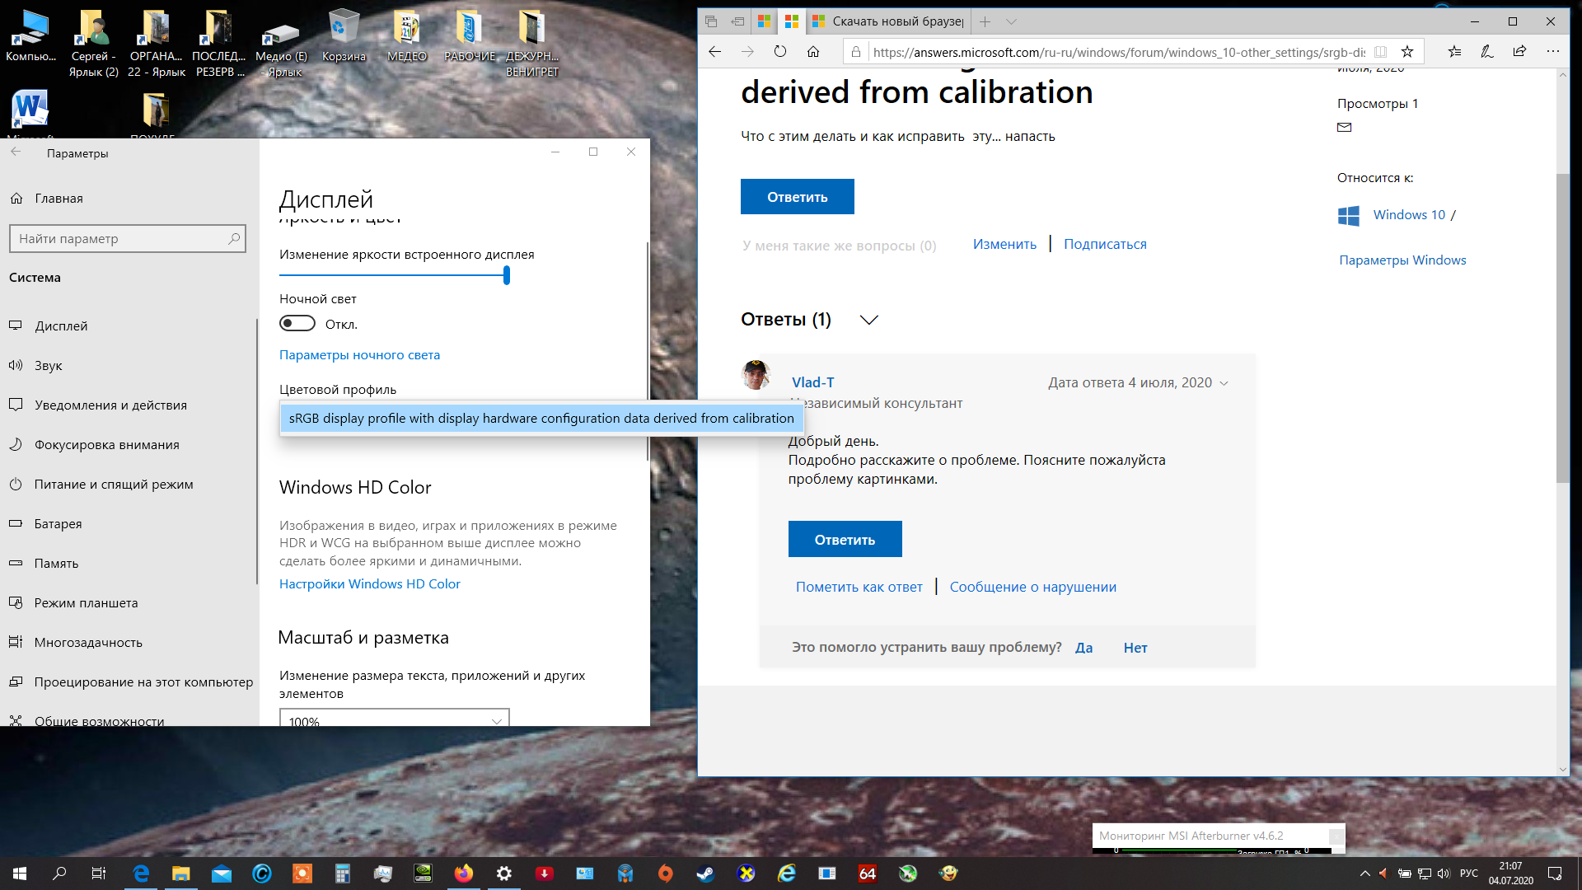The image size is (1582, 890).
Task: Refresh the Edge browser page
Action: click(780, 52)
